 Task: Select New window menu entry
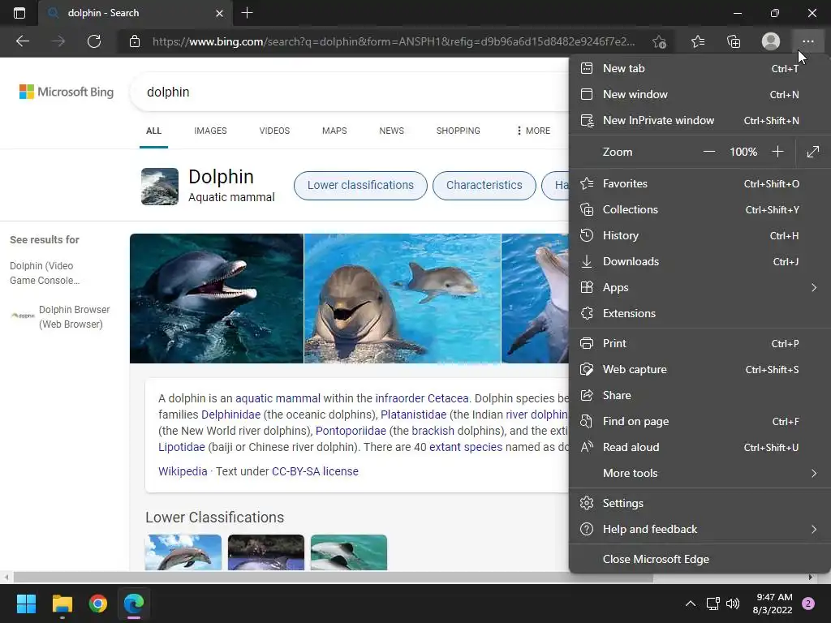[700, 94]
